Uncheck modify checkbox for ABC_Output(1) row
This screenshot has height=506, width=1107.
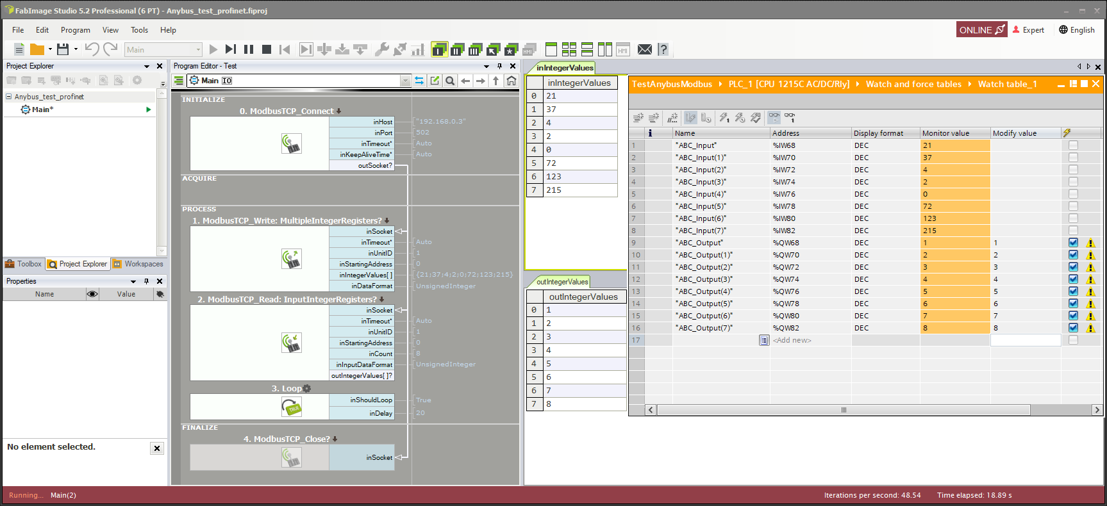click(1073, 255)
